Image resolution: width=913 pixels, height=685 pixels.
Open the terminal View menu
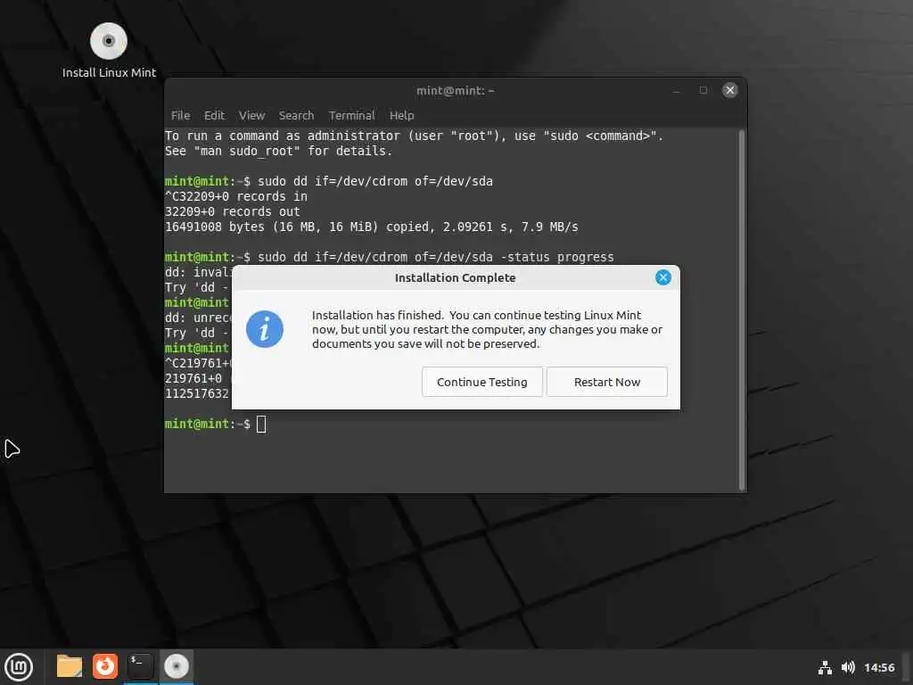(x=251, y=115)
